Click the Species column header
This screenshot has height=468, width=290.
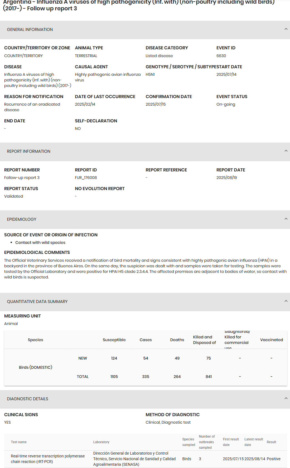coord(35,340)
